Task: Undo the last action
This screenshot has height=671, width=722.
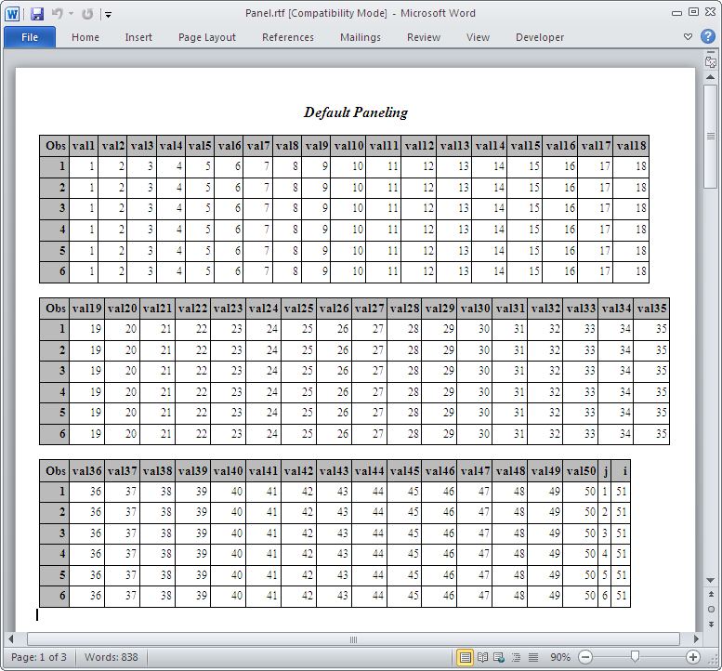Action: click(x=57, y=14)
